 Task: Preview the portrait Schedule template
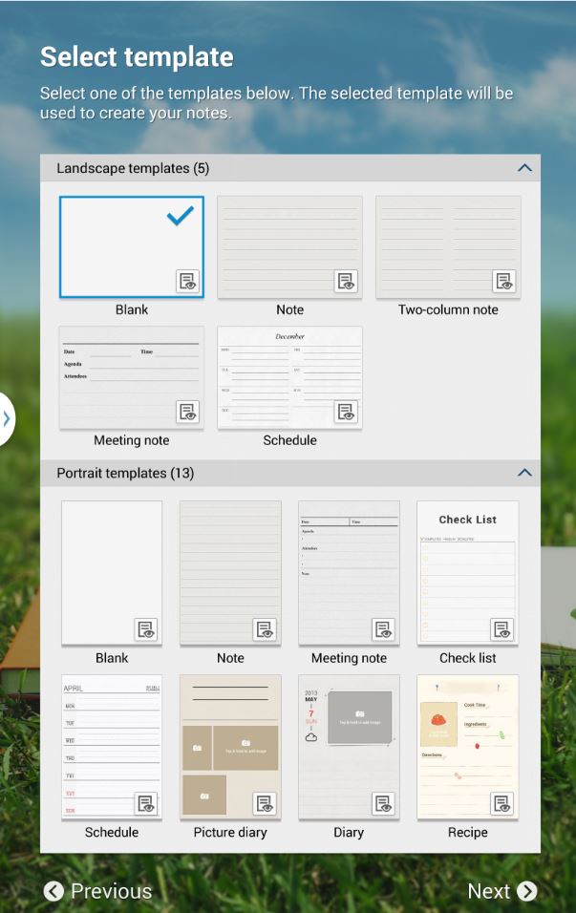[x=146, y=803]
